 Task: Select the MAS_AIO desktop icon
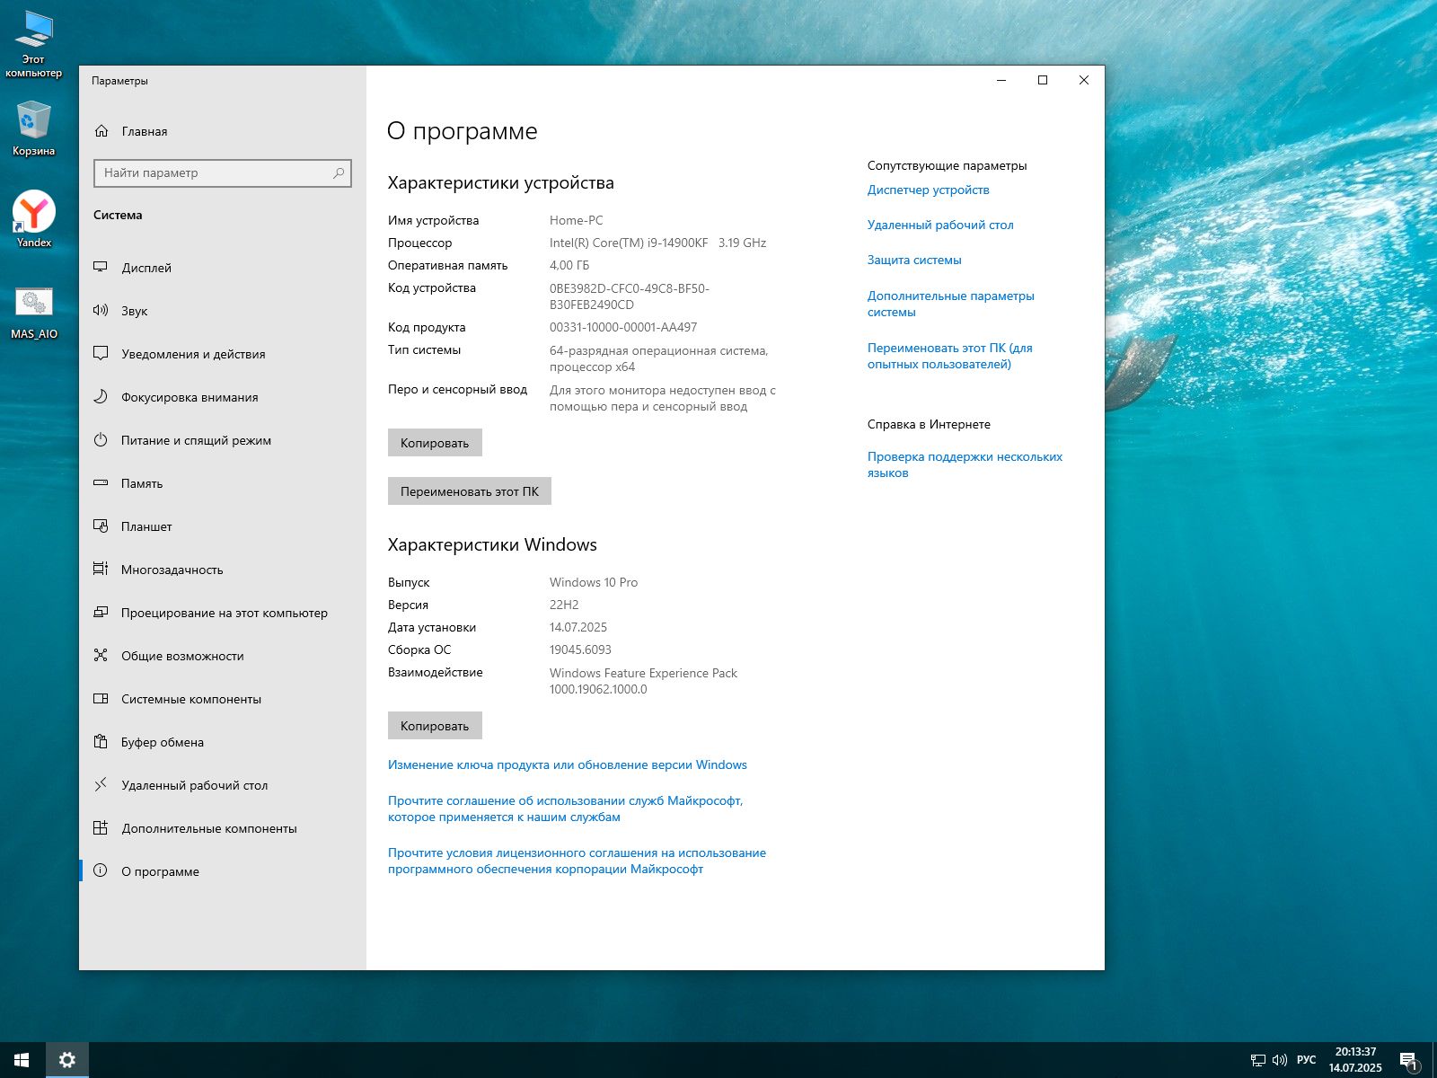coord(33,313)
